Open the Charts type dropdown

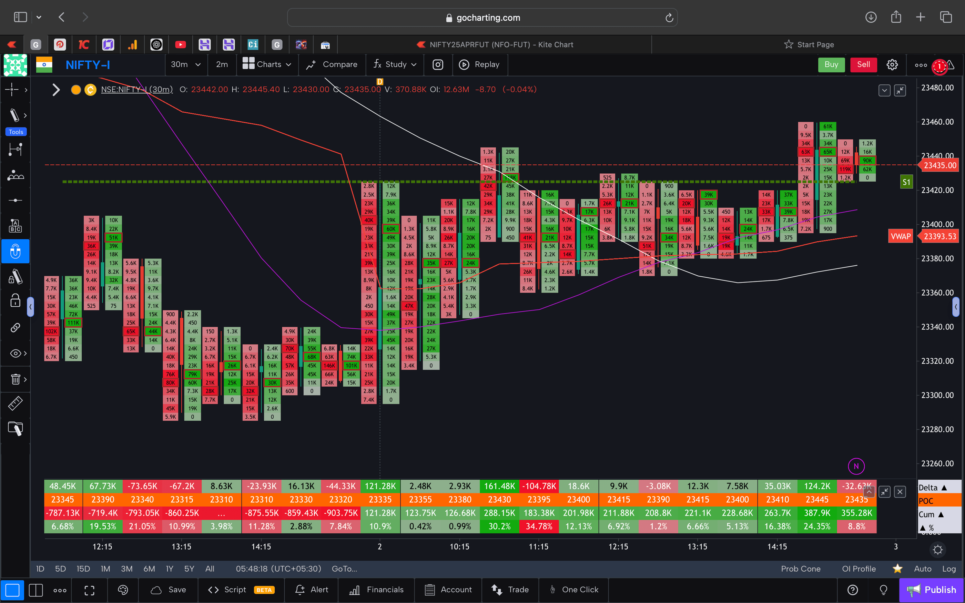[x=267, y=64]
